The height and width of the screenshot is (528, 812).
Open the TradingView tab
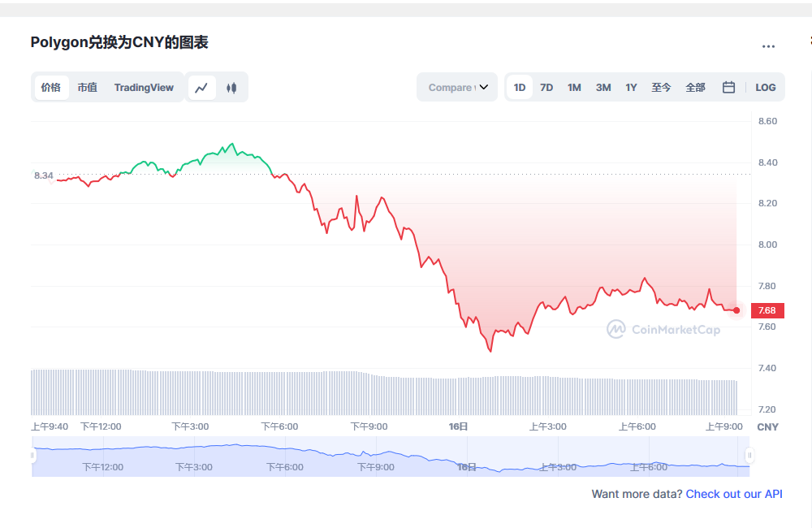pos(144,88)
